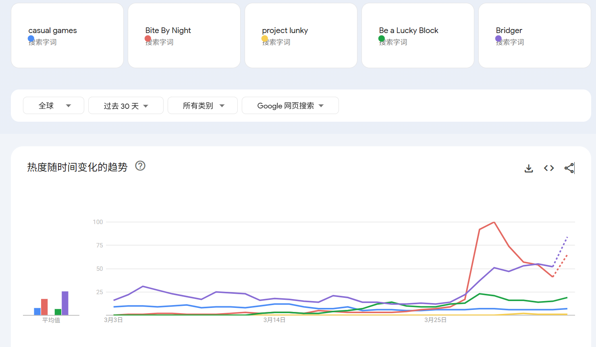Screen dimensions: 596x347
Task: Download the trend chart data as CSV
Action: tap(529, 168)
